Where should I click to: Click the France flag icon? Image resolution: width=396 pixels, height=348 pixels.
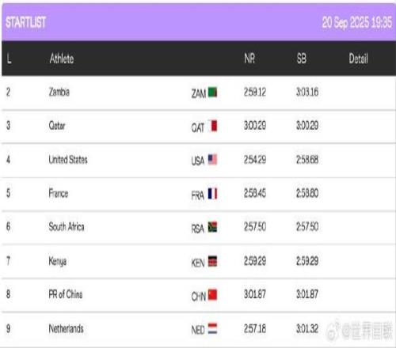coord(212,194)
